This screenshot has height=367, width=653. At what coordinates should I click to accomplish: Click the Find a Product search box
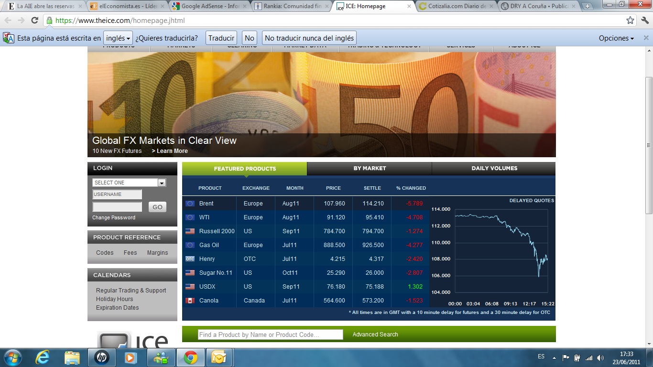[271, 335]
